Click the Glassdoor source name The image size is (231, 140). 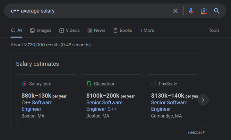[x=104, y=84]
